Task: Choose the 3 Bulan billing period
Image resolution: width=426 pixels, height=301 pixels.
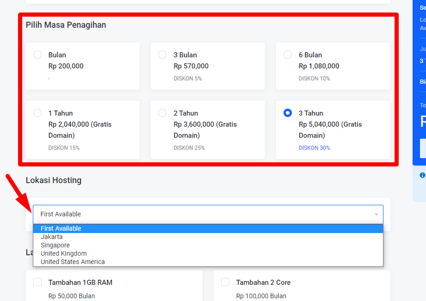Action: [x=162, y=55]
